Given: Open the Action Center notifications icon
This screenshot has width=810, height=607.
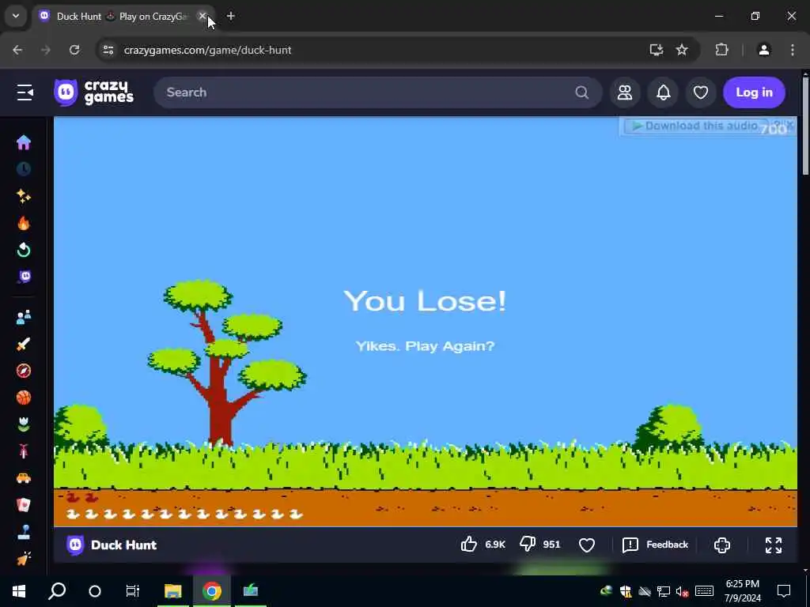Looking at the screenshot, I should click(784, 591).
